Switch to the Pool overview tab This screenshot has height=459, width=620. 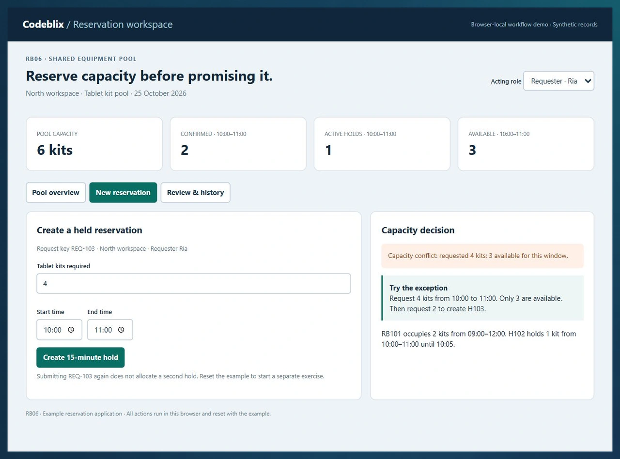[56, 192]
